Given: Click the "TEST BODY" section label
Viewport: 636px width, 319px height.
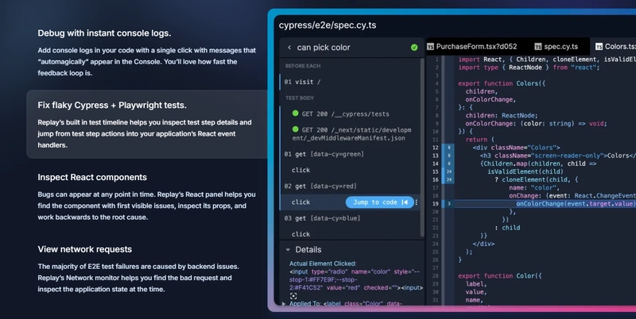Looking at the screenshot, I should click(x=300, y=98).
